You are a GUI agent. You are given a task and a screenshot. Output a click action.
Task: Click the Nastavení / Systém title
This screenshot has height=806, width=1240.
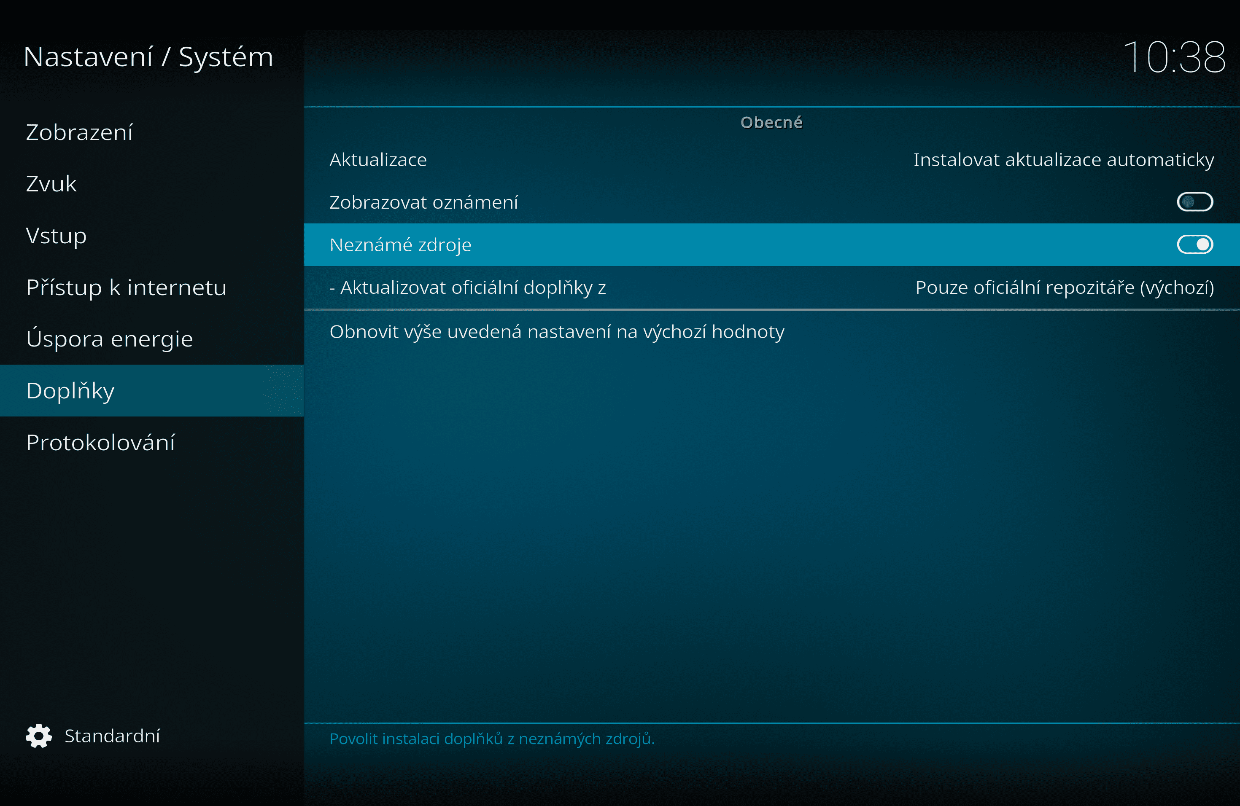point(148,57)
